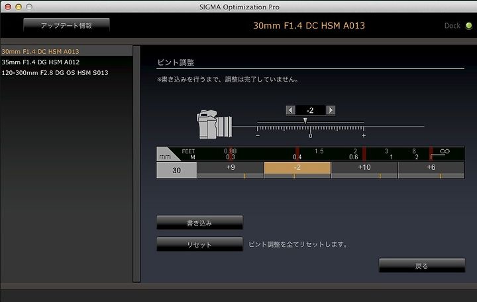Click the 30mm F1.4 DC HSM A013 header title

point(309,26)
